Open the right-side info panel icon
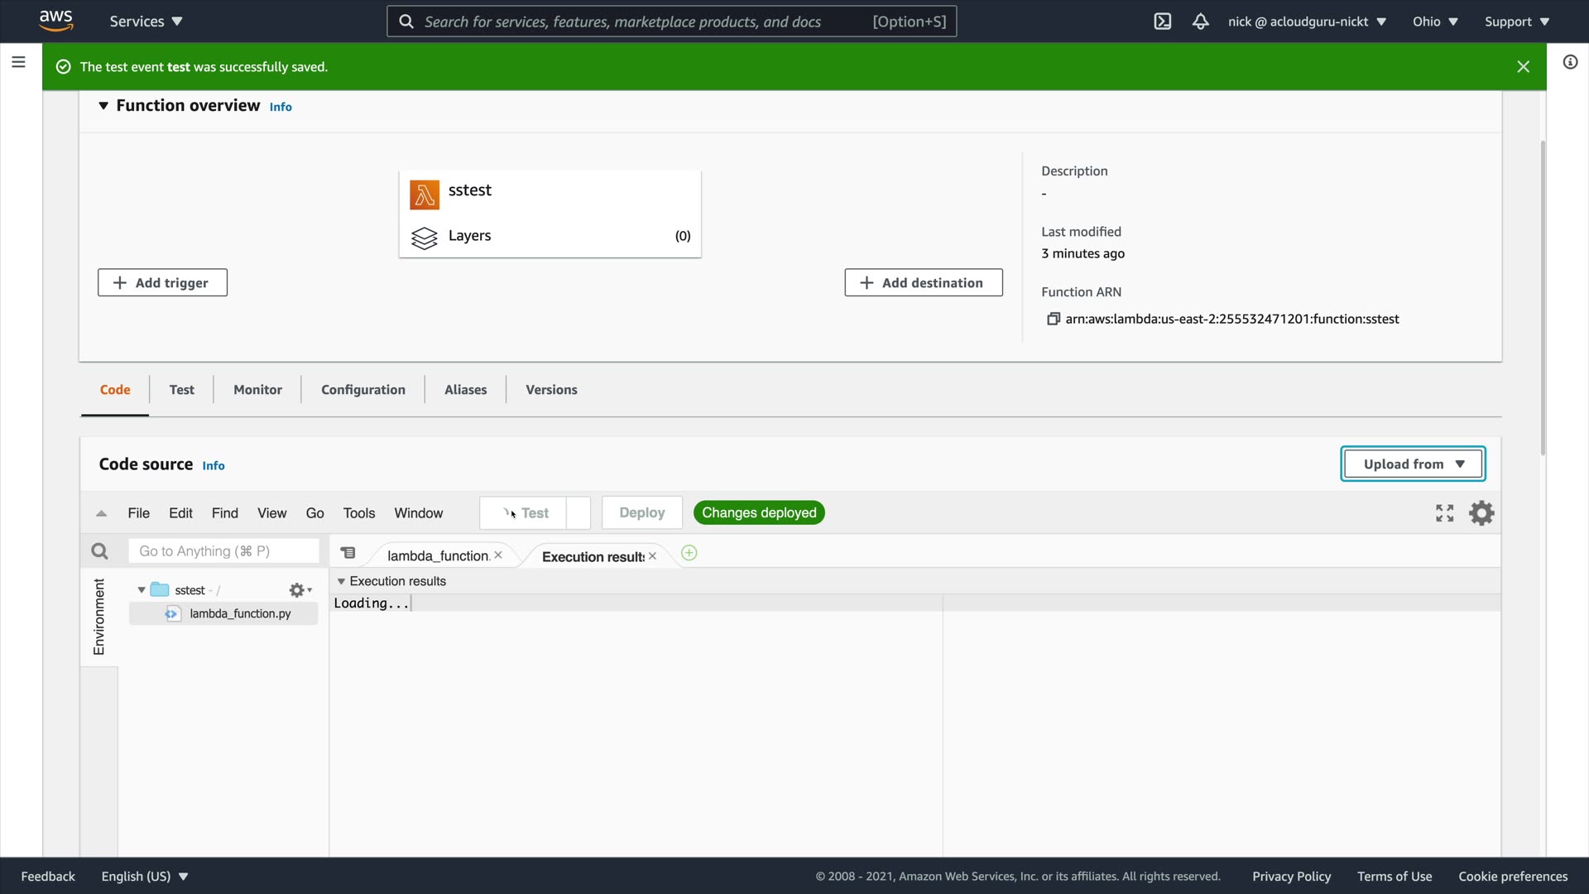 (1570, 62)
